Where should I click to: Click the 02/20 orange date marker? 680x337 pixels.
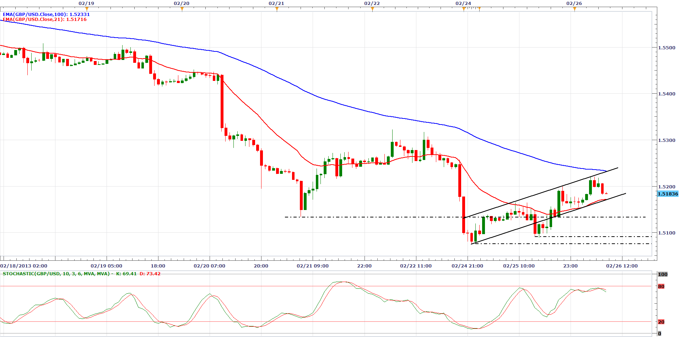[182, 9]
